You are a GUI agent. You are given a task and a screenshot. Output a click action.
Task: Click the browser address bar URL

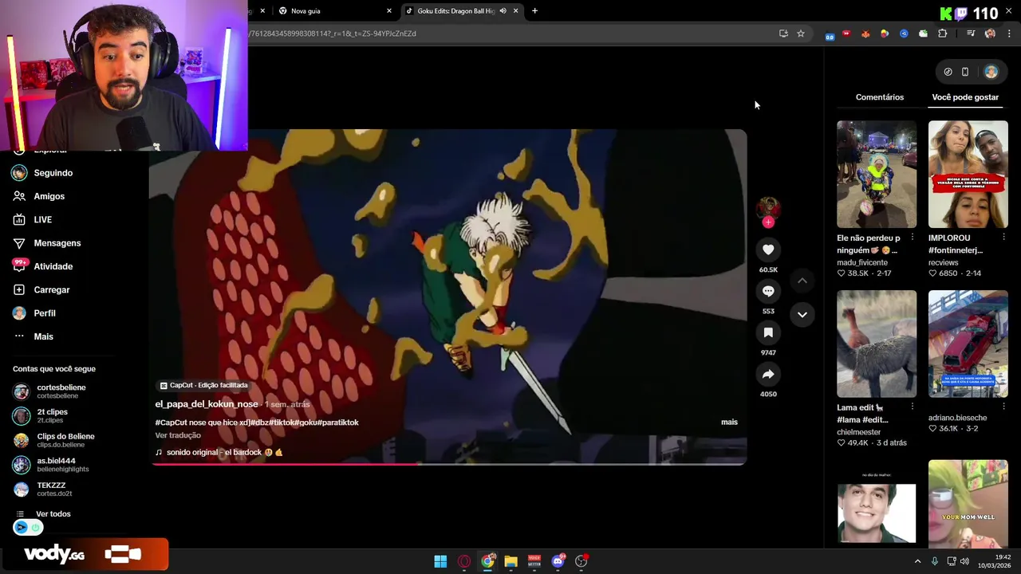click(510, 33)
